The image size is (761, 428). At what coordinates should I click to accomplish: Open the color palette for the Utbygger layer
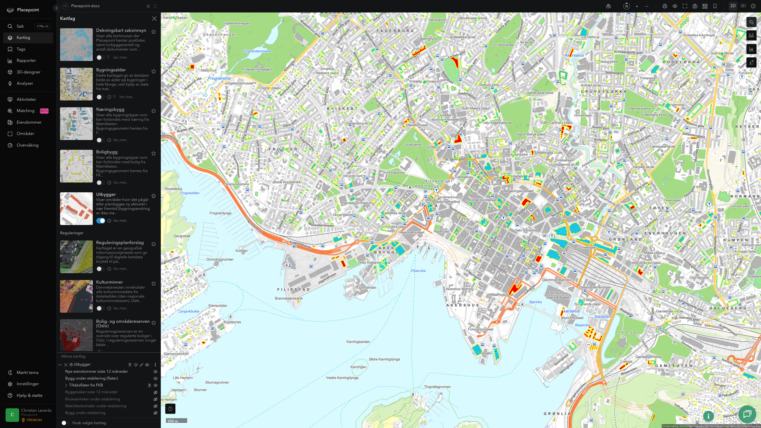coord(136,365)
